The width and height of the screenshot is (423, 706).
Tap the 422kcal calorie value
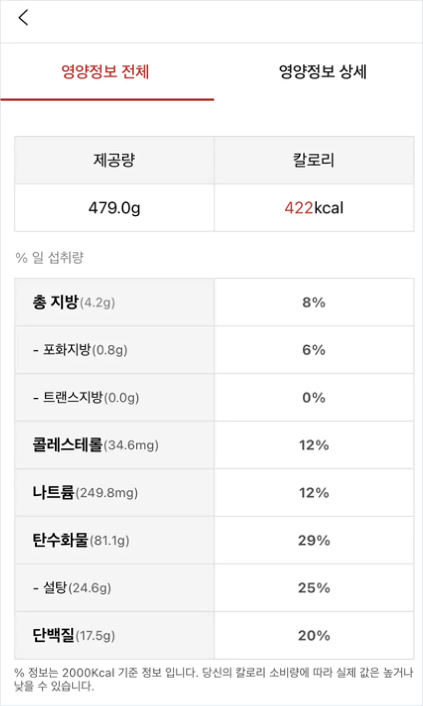[314, 208]
